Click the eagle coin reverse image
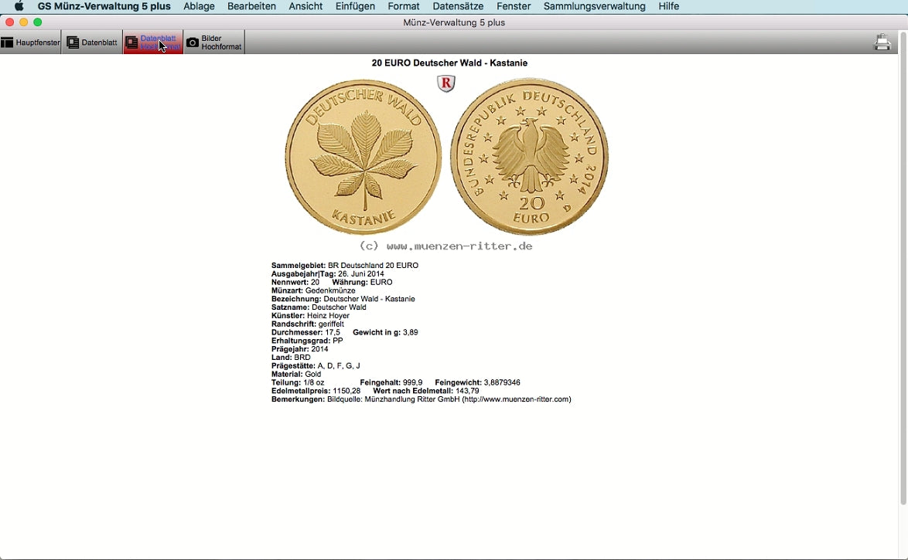This screenshot has height=560, width=908. coord(530,157)
